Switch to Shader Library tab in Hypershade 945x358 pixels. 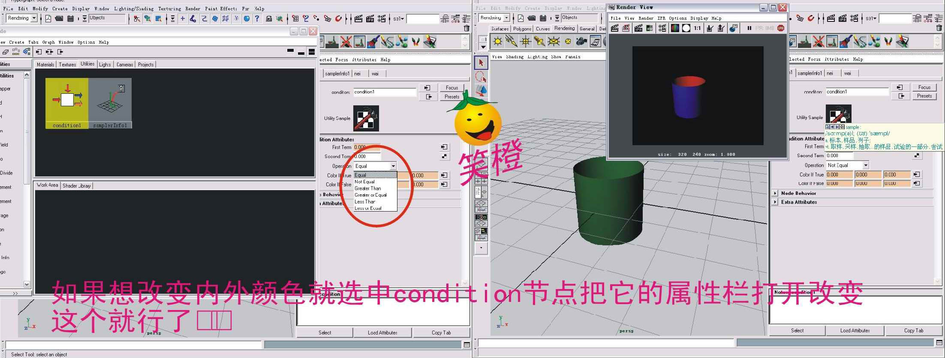point(77,186)
